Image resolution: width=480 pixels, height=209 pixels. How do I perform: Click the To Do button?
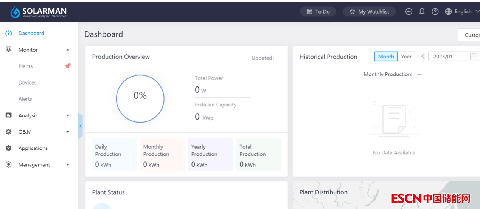click(318, 12)
